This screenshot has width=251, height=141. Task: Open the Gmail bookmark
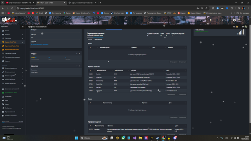point(39,13)
